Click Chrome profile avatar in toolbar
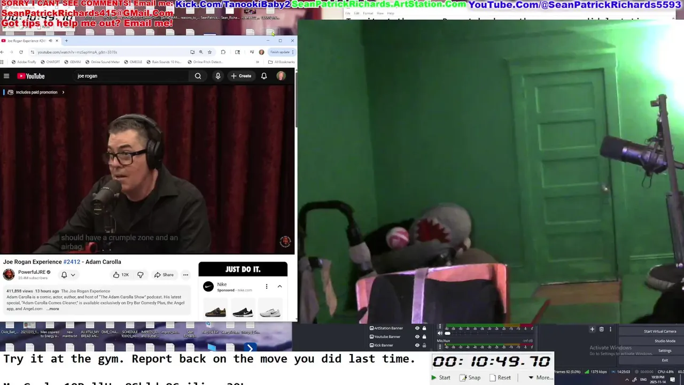This screenshot has height=385, width=684. (261, 52)
